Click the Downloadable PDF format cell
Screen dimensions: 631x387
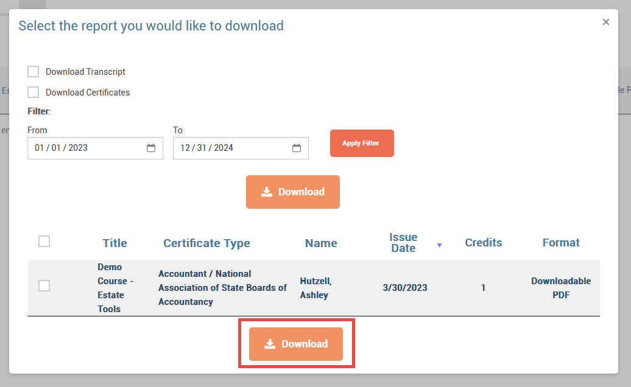pyautogui.click(x=561, y=288)
